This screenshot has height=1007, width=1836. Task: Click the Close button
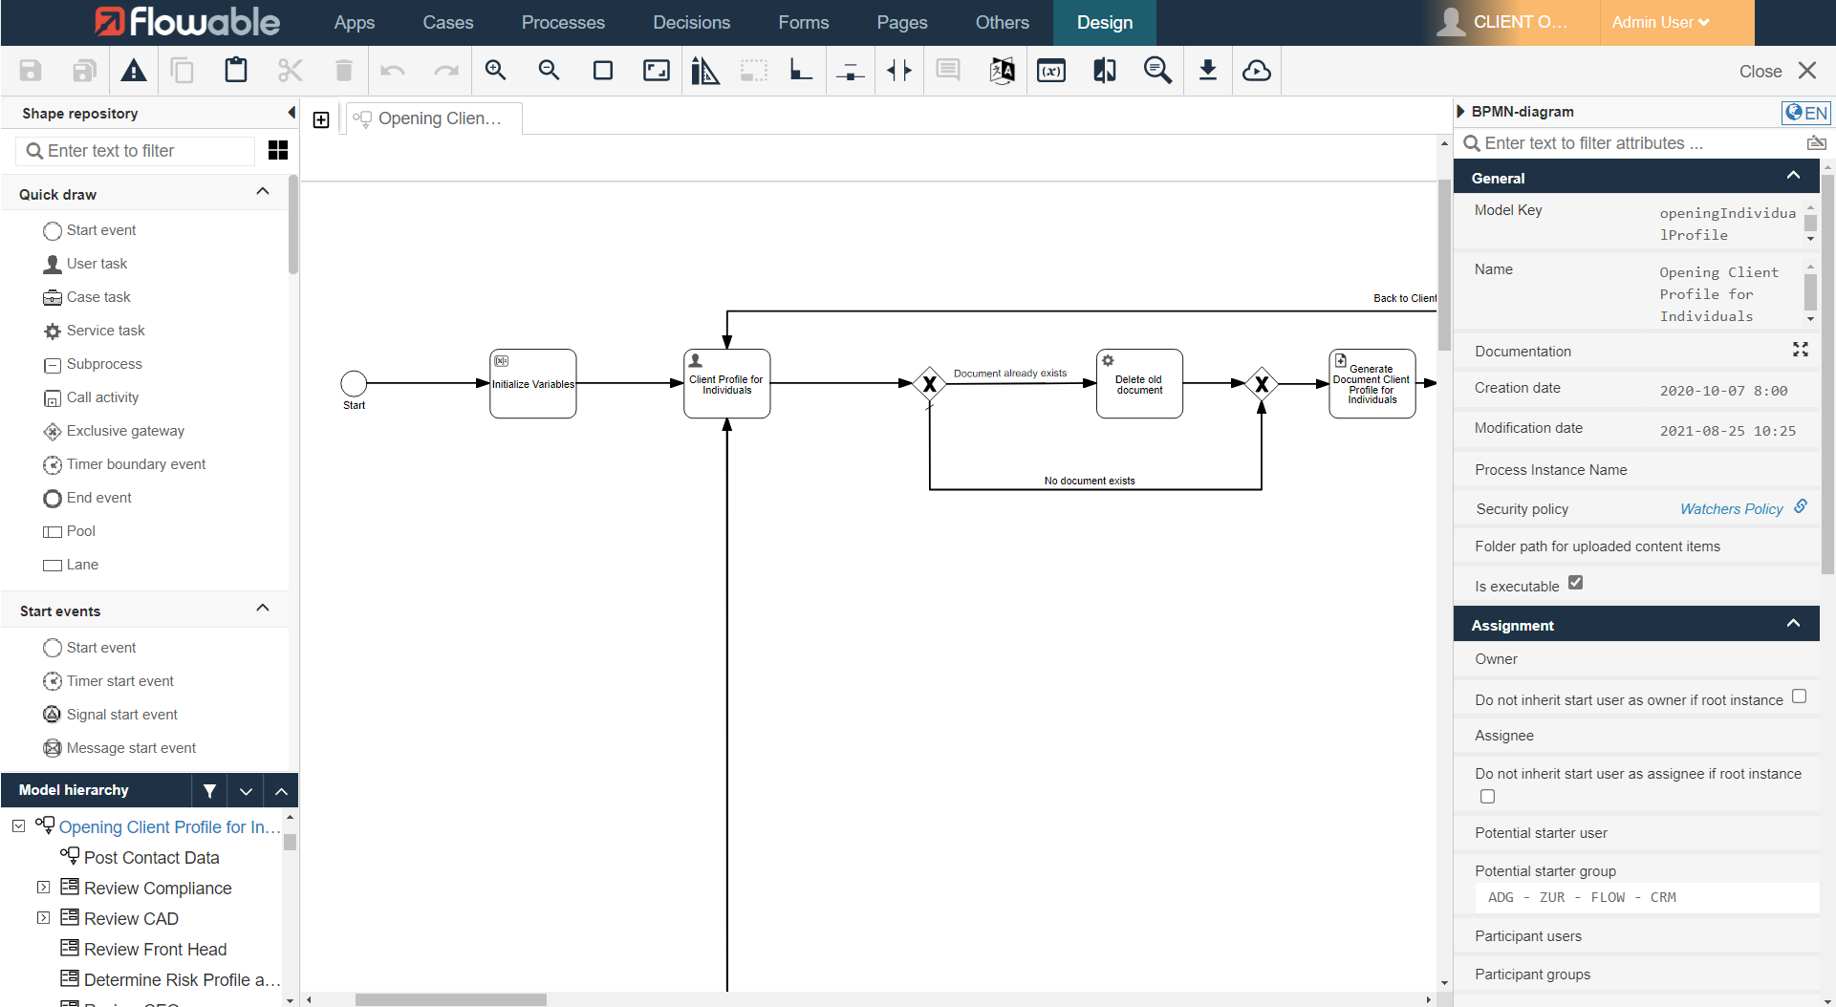click(1778, 71)
